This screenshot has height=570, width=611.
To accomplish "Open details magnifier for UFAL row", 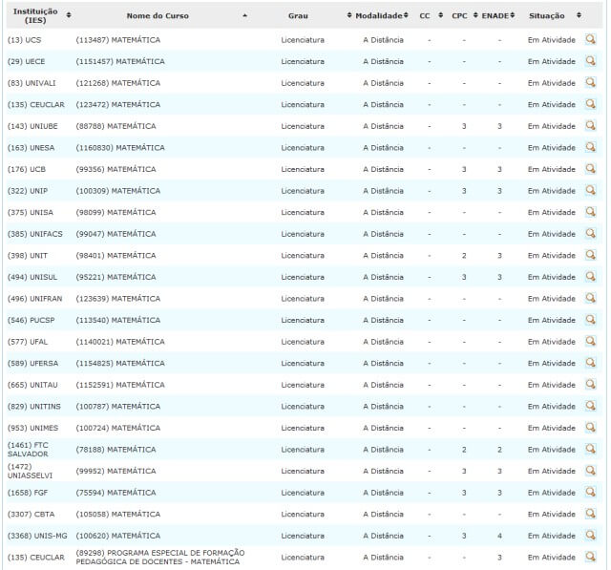I will click(590, 341).
